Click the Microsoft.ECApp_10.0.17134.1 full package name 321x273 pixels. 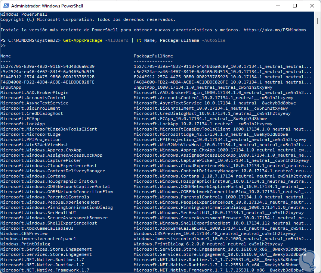pyautogui.click(x=200, y=119)
